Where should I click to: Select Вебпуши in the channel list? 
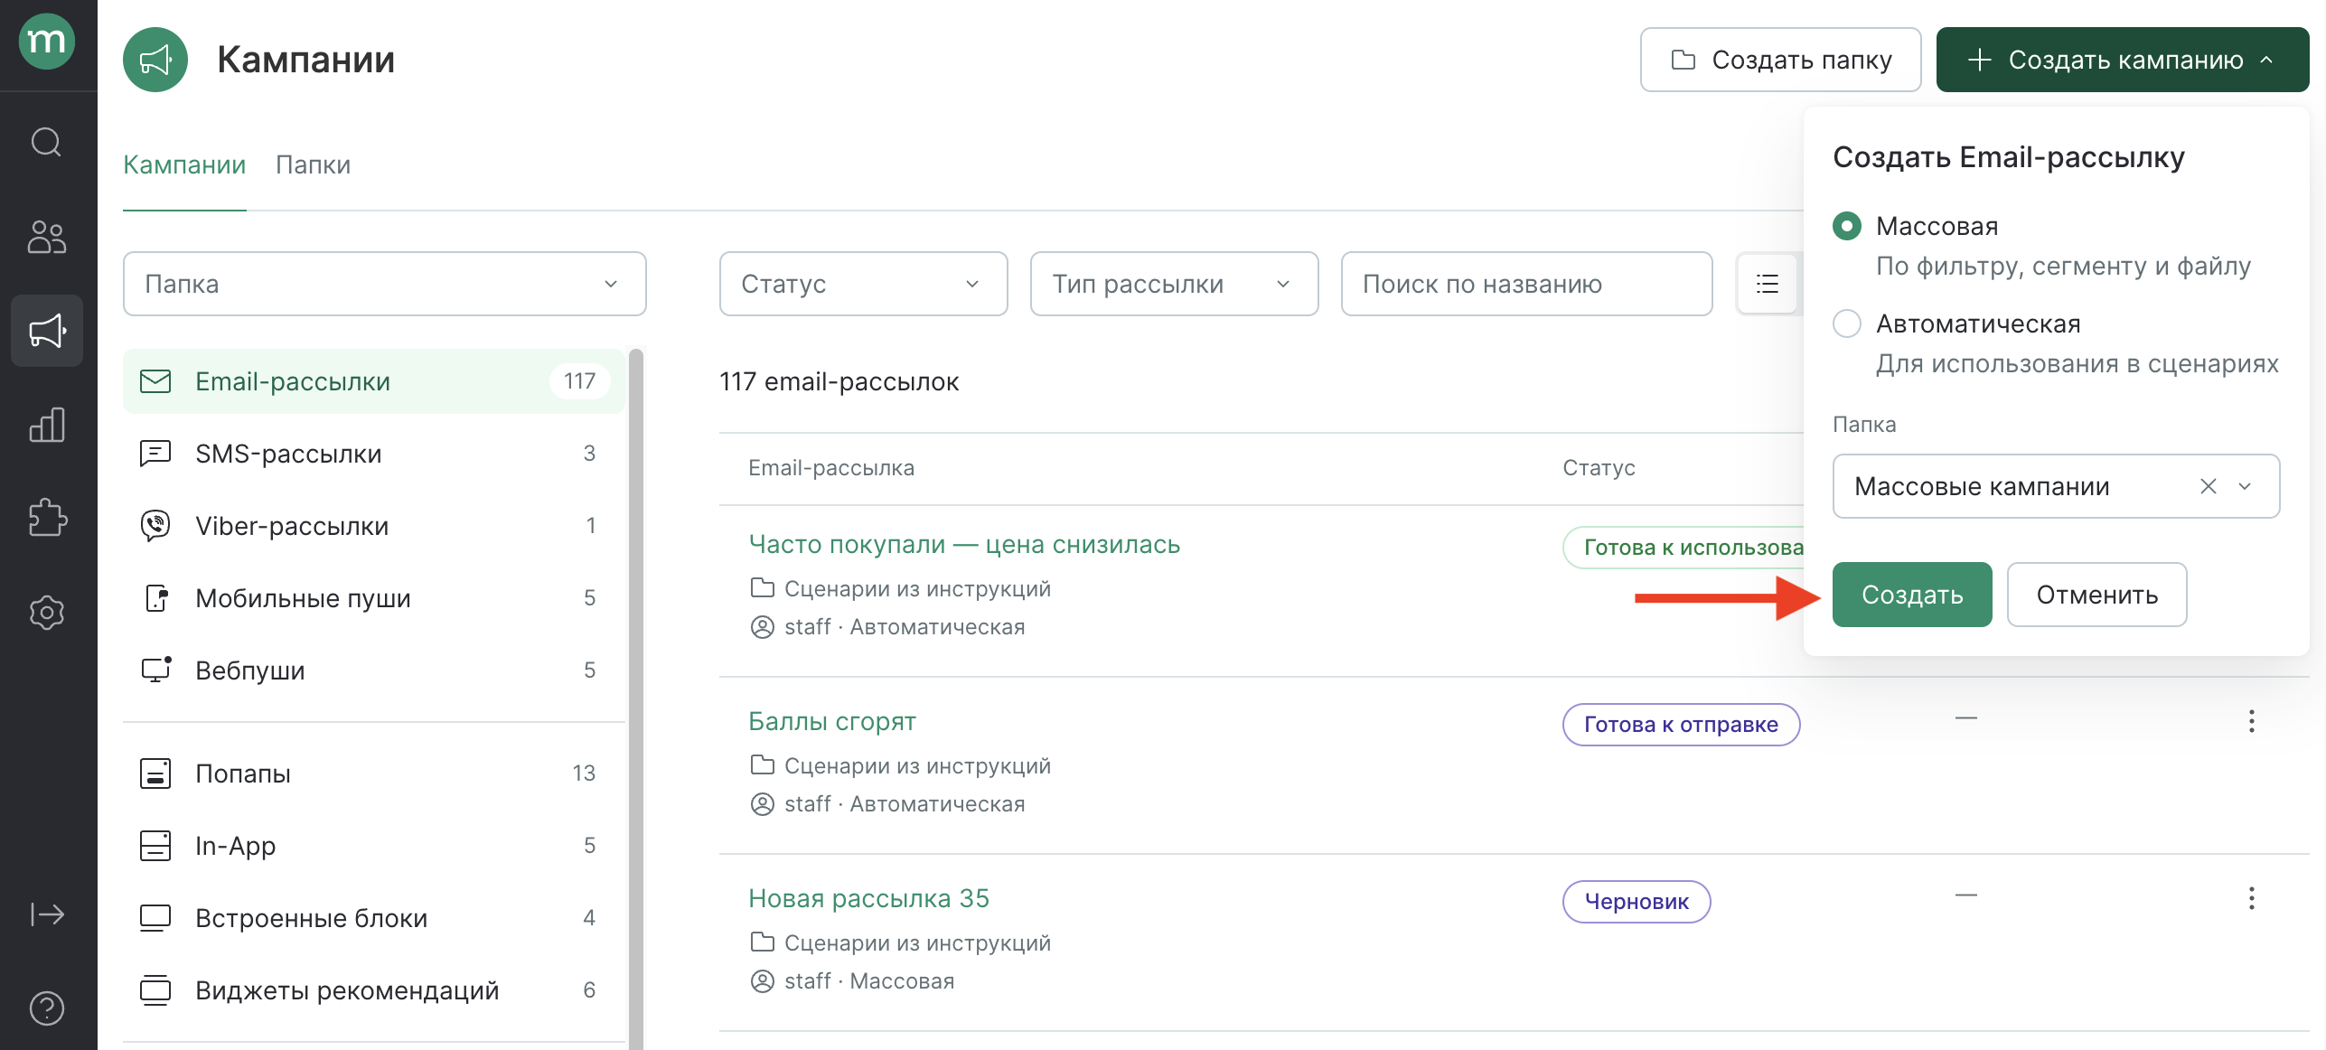pyautogui.click(x=374, y=670)
